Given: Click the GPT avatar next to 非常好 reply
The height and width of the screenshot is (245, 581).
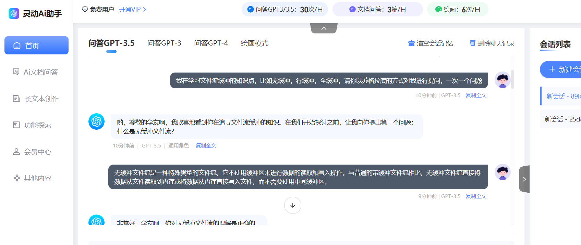Looking at the screenshot, I should tap(97, 220).
